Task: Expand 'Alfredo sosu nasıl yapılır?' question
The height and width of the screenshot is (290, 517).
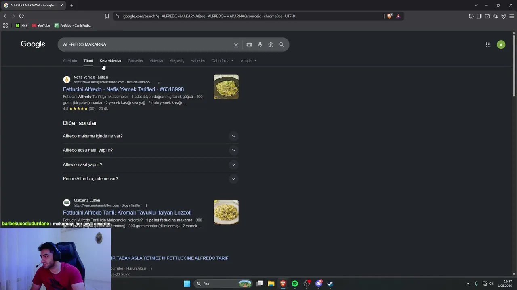Action: 151,150
